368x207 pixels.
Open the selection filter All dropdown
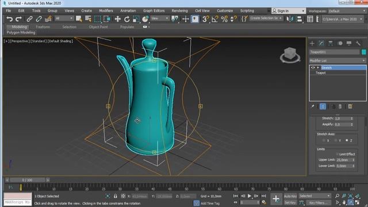click(x=64, y=18)
